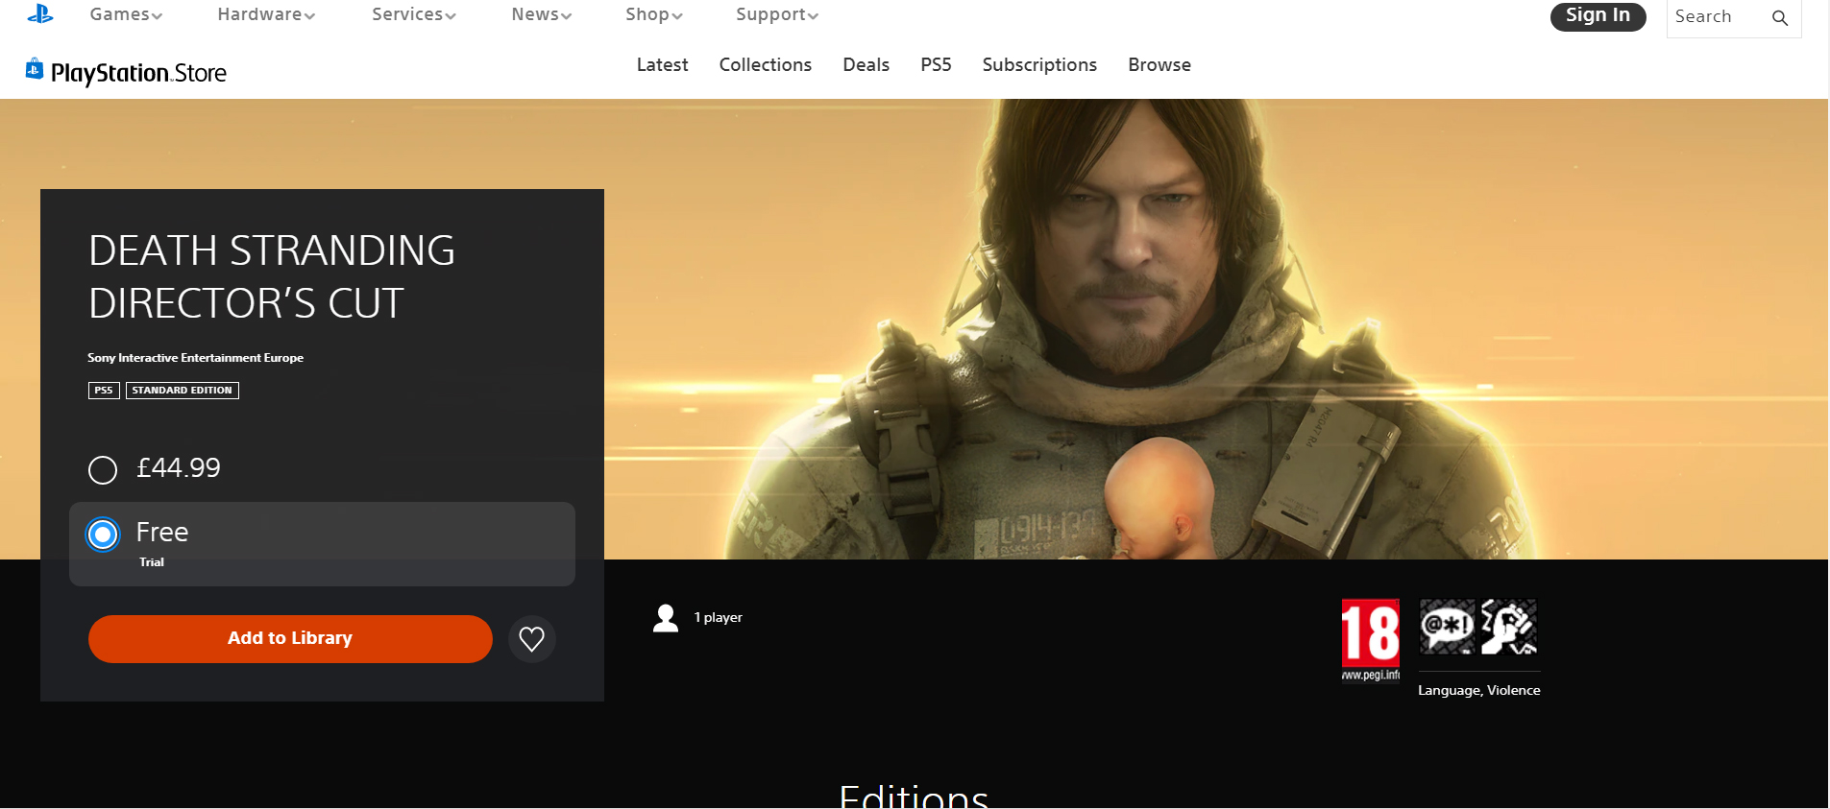Image resolution: width=1830 pixels, height=809 pixels.
Task: Click the violence descriptor icon
Action: [1509, 627]
